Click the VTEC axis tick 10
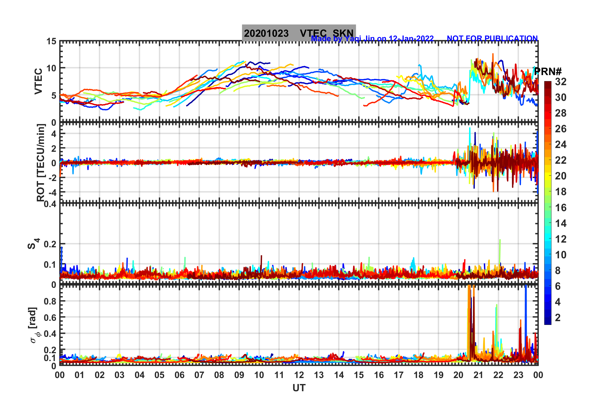This screenshot has width=598, height=406. (x=51, y=68)
